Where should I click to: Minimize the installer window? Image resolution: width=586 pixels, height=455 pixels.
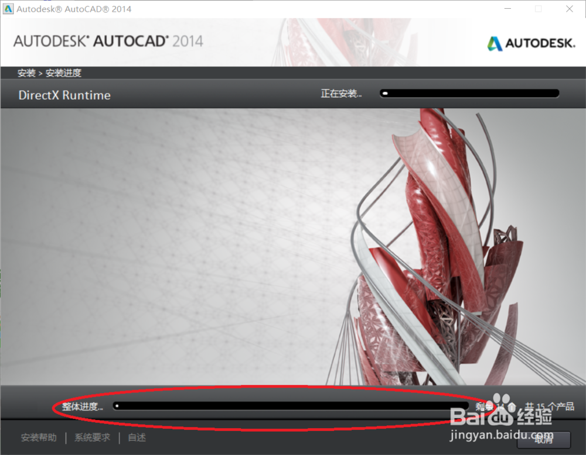[x=507, y=9]
